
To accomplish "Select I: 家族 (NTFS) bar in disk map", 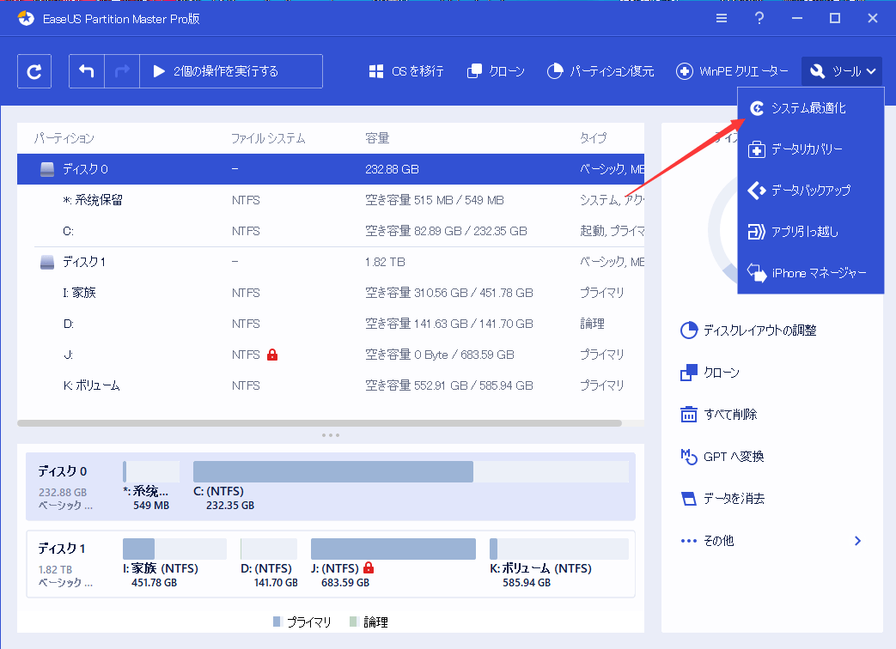I will point(174,549).
